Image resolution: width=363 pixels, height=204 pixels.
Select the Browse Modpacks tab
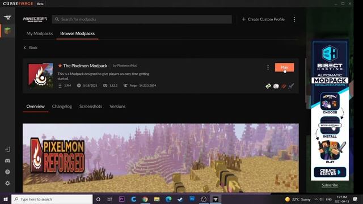pyautogui.click(x=77, y=33)
